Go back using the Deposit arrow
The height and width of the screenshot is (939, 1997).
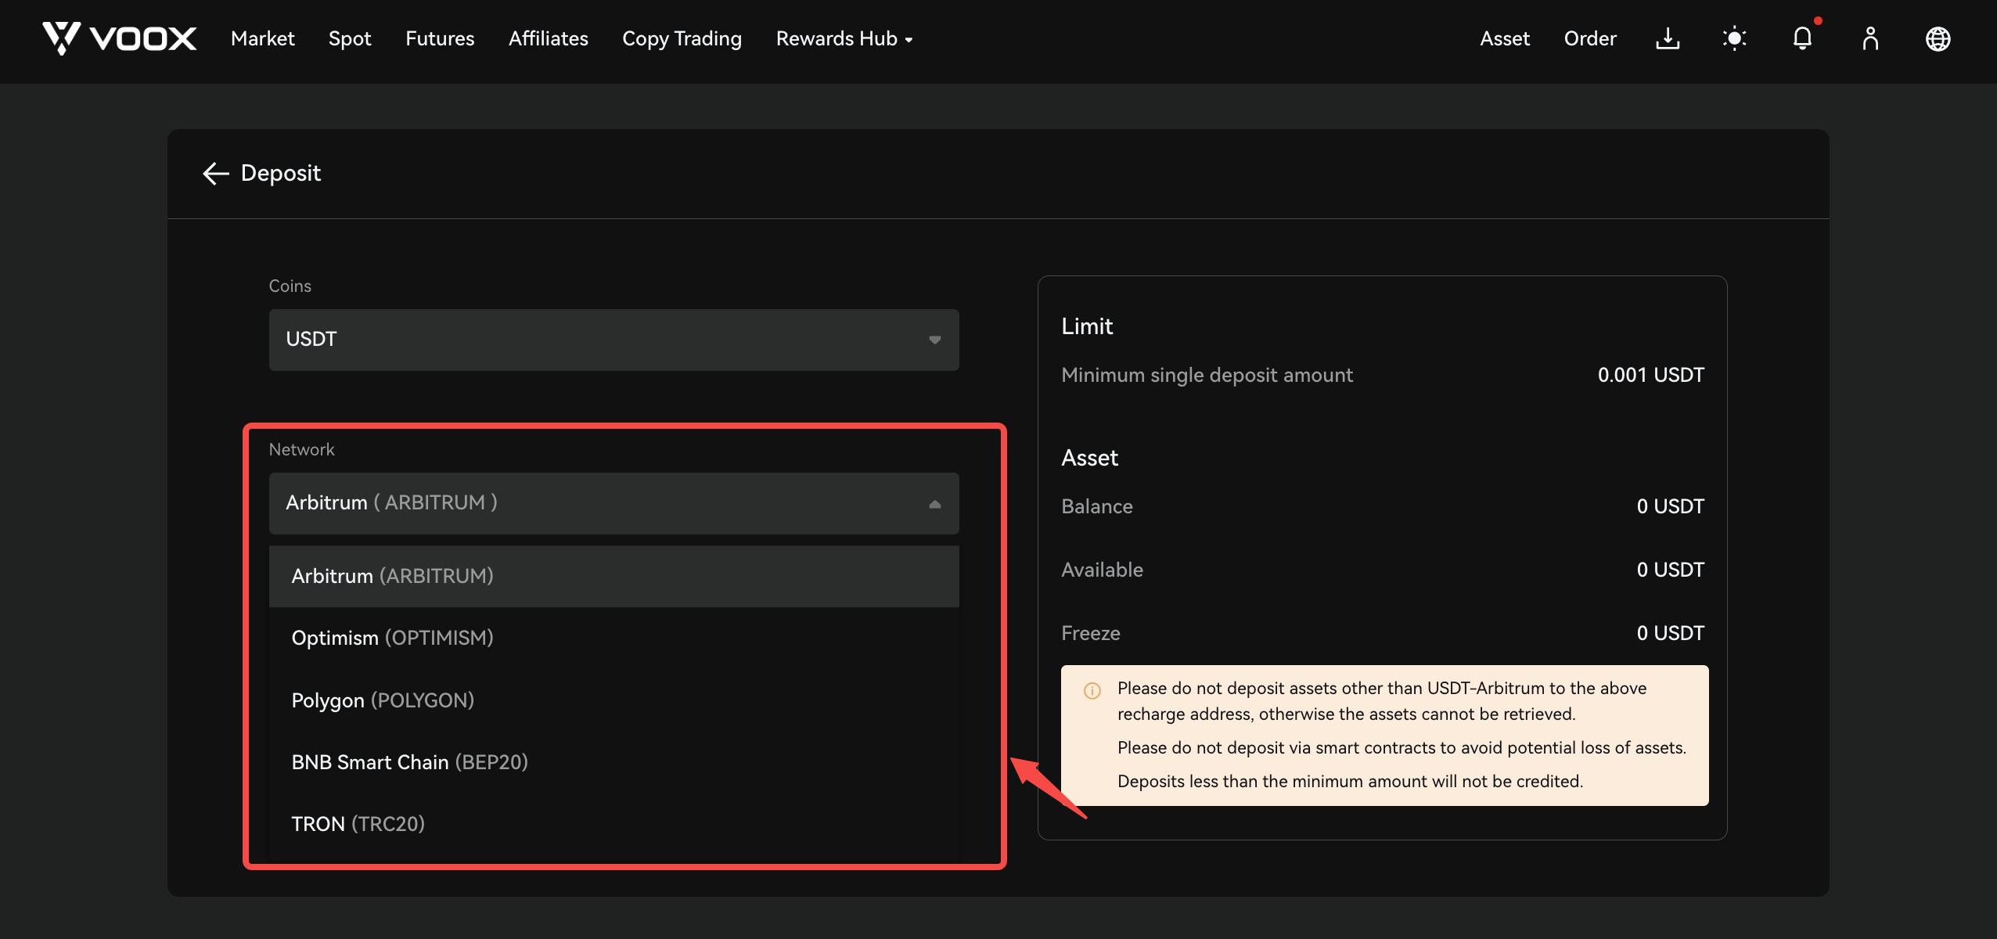215,173
